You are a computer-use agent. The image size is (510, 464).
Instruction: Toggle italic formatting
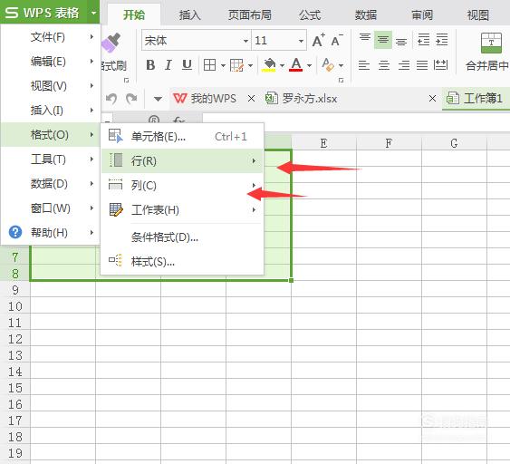pyautogui.click(x=168, y=65)
